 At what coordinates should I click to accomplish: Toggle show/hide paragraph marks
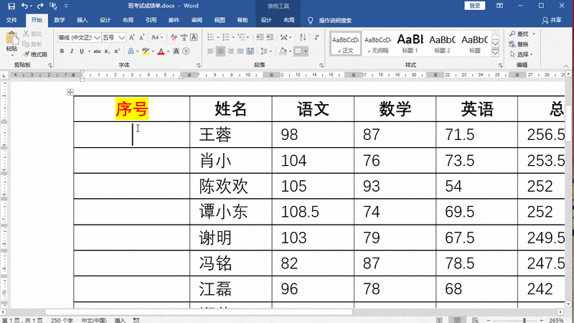tap(316, 37)
